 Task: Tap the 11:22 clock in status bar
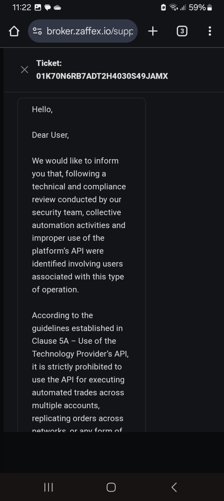point(21,7)
